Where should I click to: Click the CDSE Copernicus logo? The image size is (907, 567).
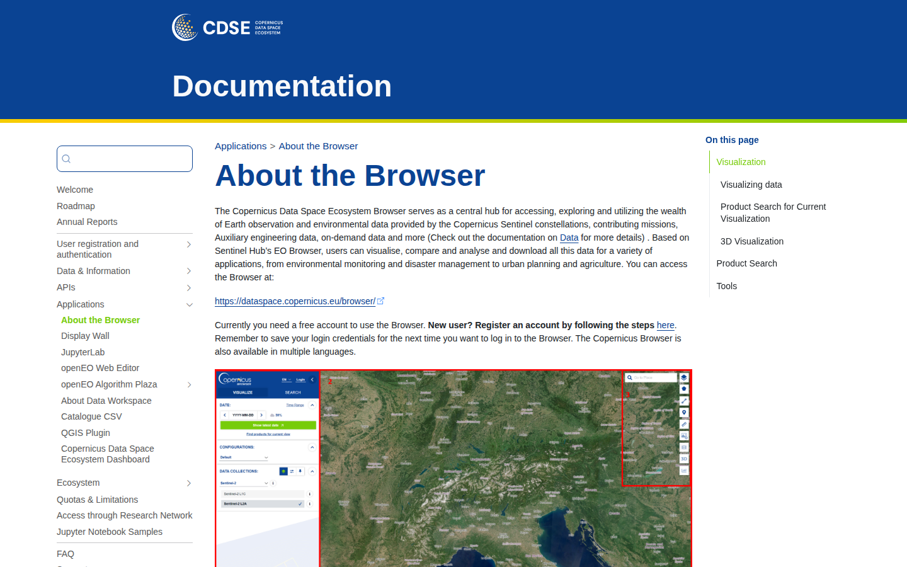click(x=227, y=28)
